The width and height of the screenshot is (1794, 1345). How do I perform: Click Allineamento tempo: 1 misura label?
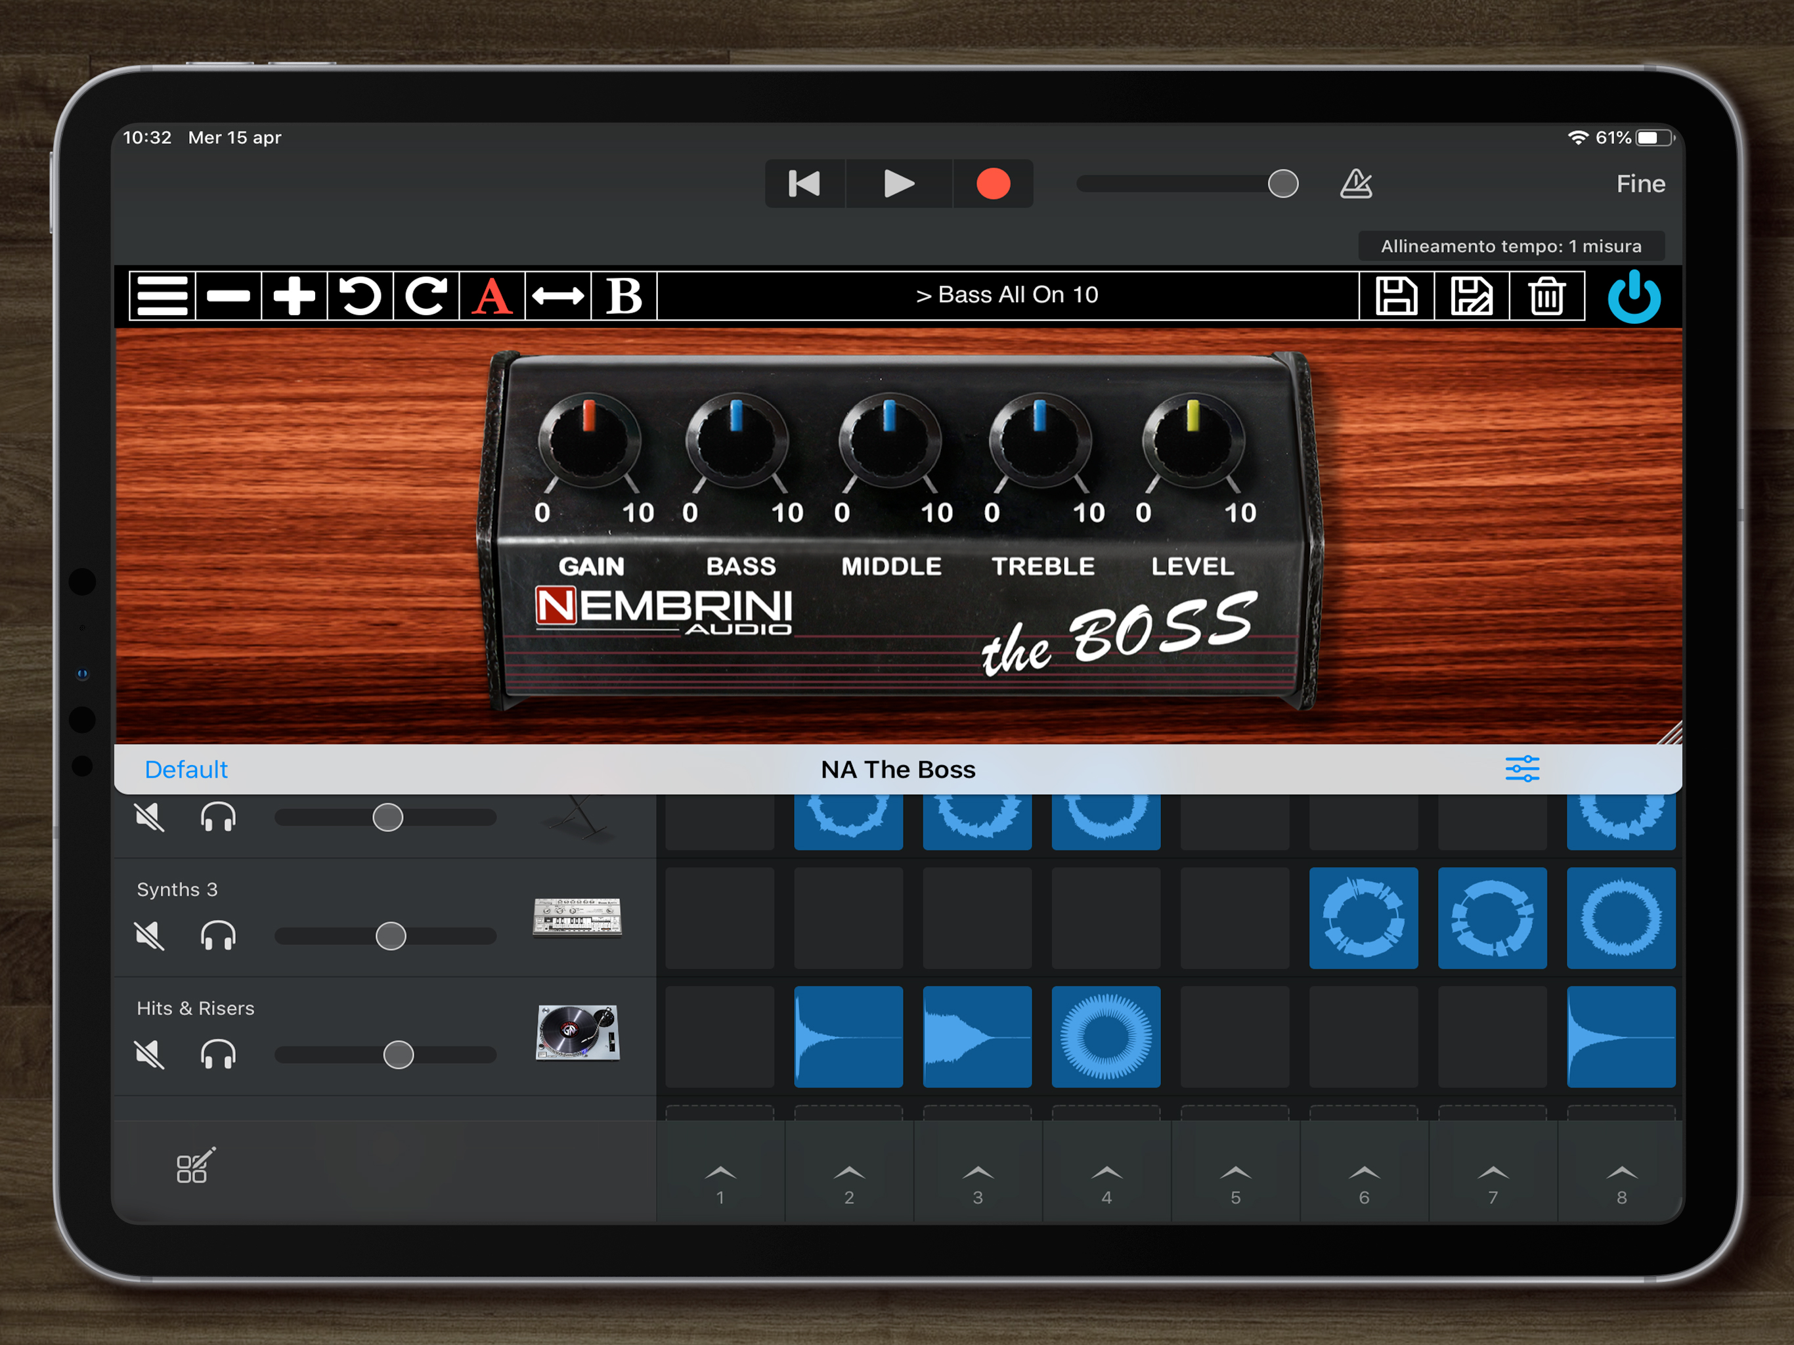click(1511, 246)
